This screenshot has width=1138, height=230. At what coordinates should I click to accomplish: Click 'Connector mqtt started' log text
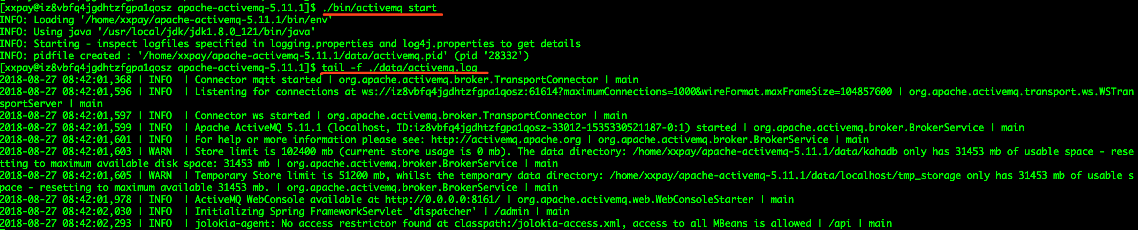coord(258,80)
